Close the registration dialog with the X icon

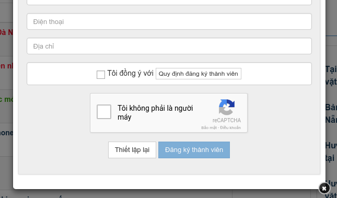pyautogui.click(x=324, y=188)
